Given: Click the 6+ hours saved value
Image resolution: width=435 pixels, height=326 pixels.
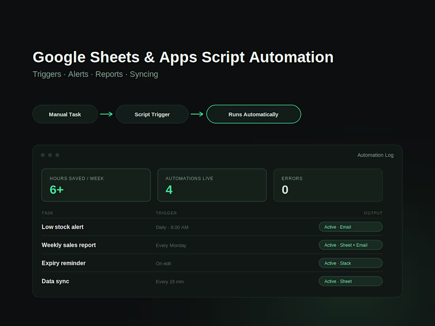Looking at the screenshot, I should (x=57, y=190).
